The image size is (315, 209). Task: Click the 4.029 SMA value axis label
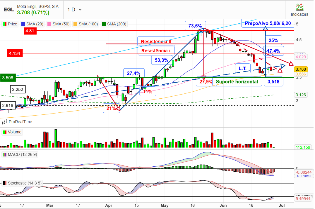coord(301,57)
